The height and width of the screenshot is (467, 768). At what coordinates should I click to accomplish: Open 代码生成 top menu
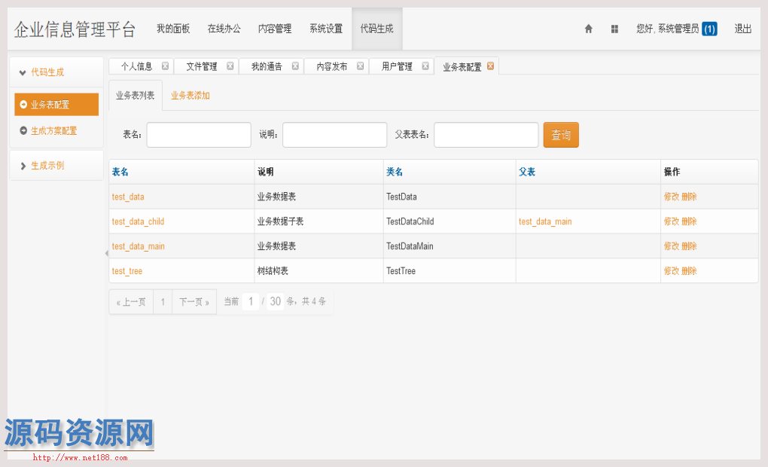tap(376, 29)
